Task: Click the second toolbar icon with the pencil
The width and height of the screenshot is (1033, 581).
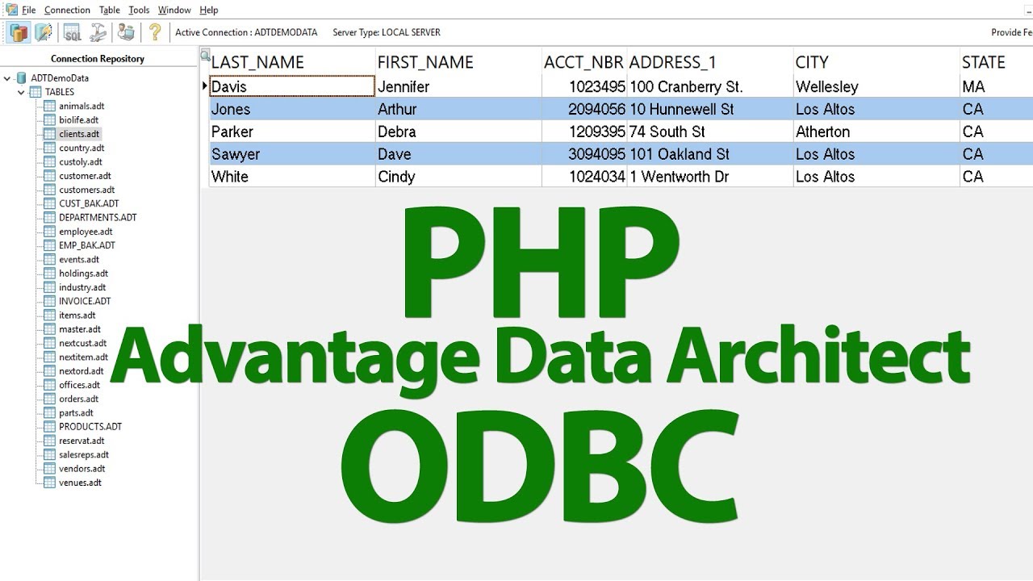Action: click(43, 32)
